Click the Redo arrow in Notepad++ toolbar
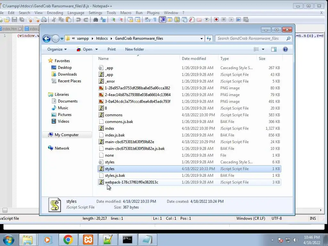This screenshot has width=328, height=246. (86, 20)
